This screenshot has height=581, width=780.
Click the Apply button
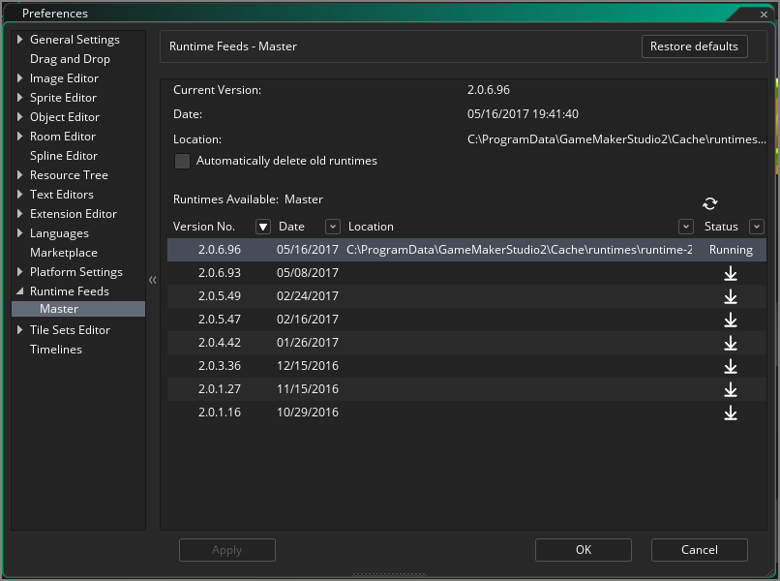coord(227,550)
